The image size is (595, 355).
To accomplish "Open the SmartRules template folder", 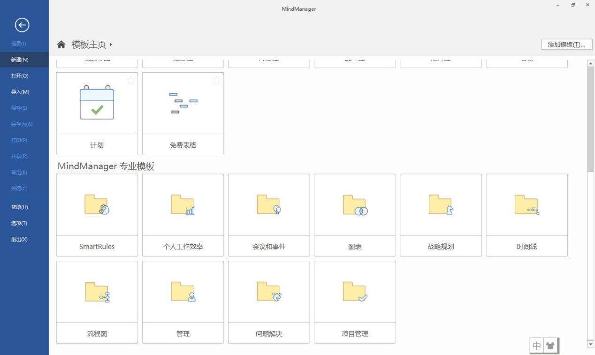I will tap(97, 214).
